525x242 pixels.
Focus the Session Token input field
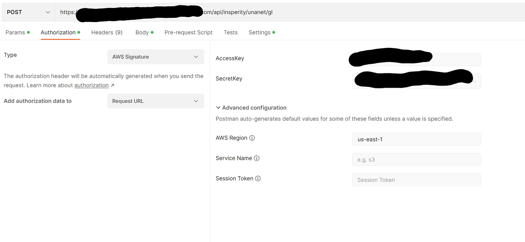point(416,180)
